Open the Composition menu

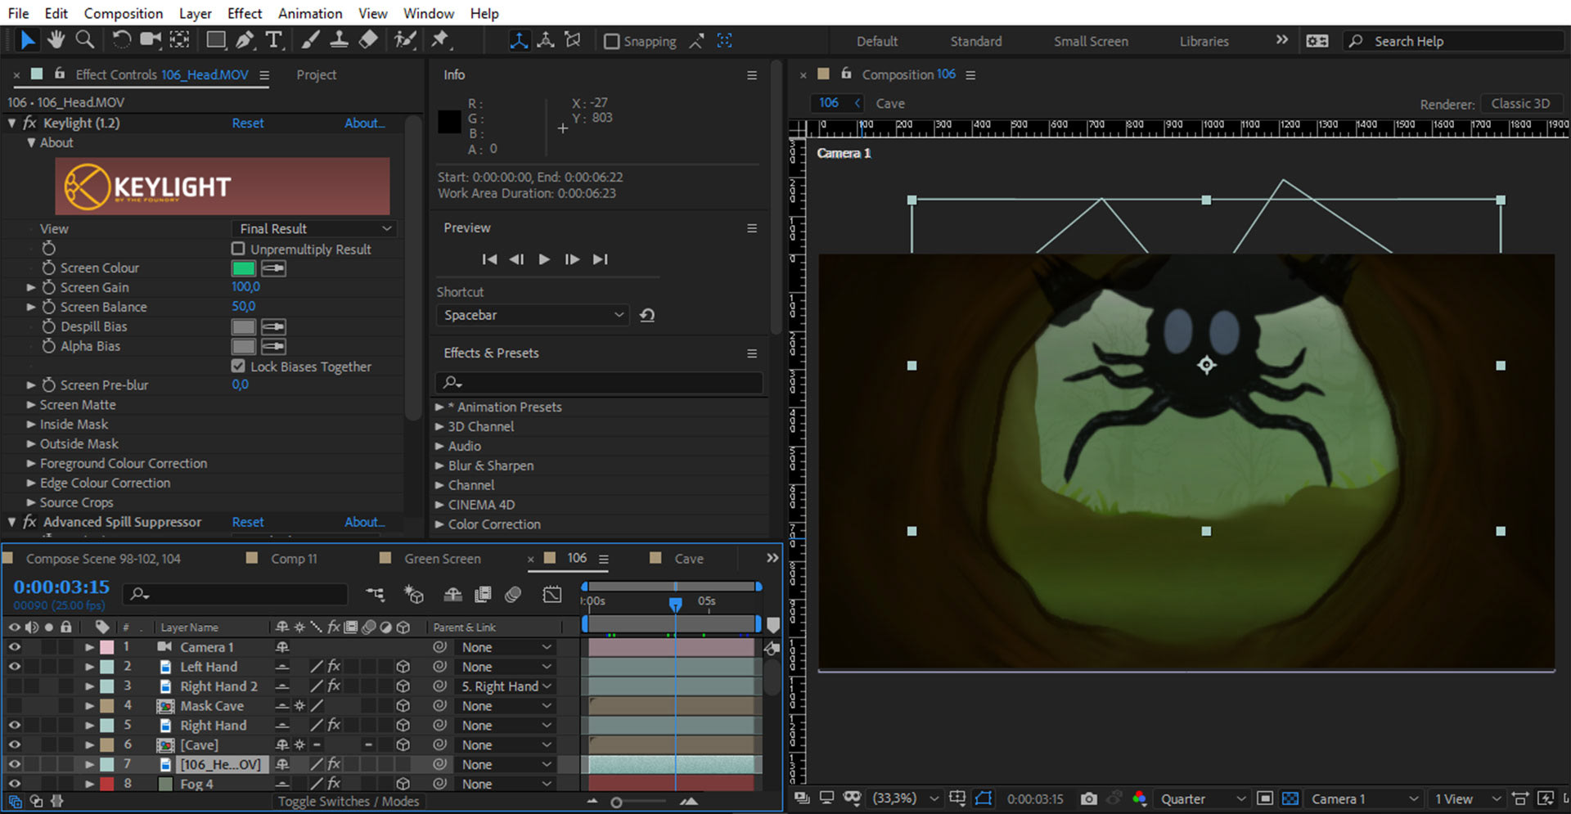pyautogui.click(x=124, y=13)
